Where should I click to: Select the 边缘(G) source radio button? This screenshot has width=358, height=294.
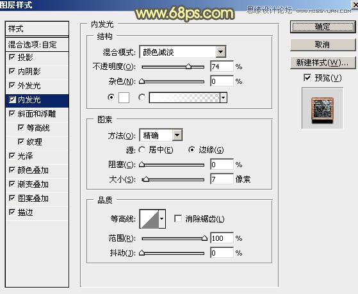[x=191, y=150]
